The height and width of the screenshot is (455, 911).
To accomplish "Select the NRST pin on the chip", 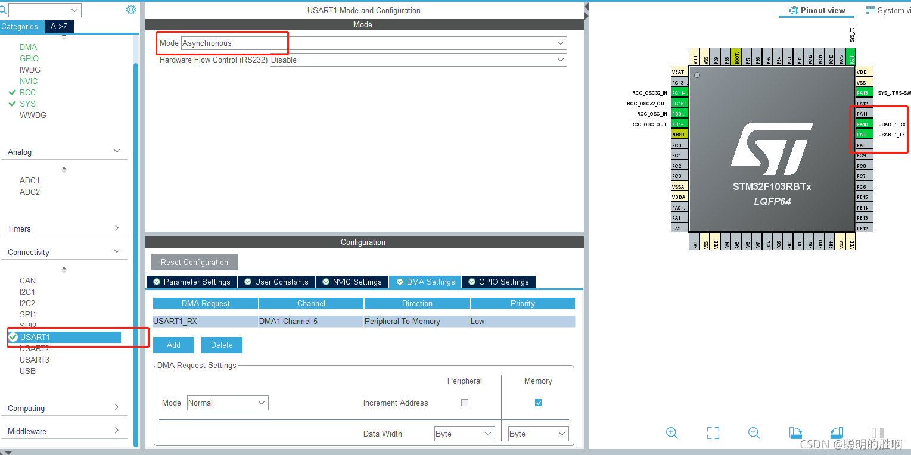I will (680, 135).
